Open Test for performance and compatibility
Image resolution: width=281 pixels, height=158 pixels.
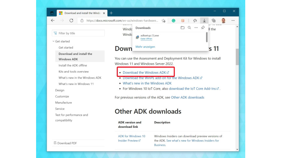(x=72, y=117)
